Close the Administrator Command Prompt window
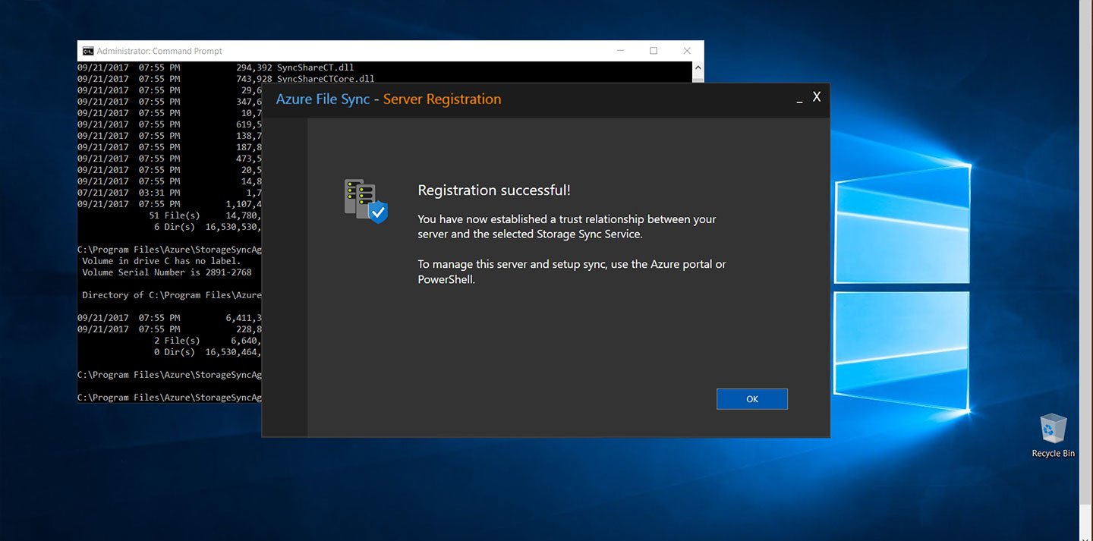 [687, 51]
